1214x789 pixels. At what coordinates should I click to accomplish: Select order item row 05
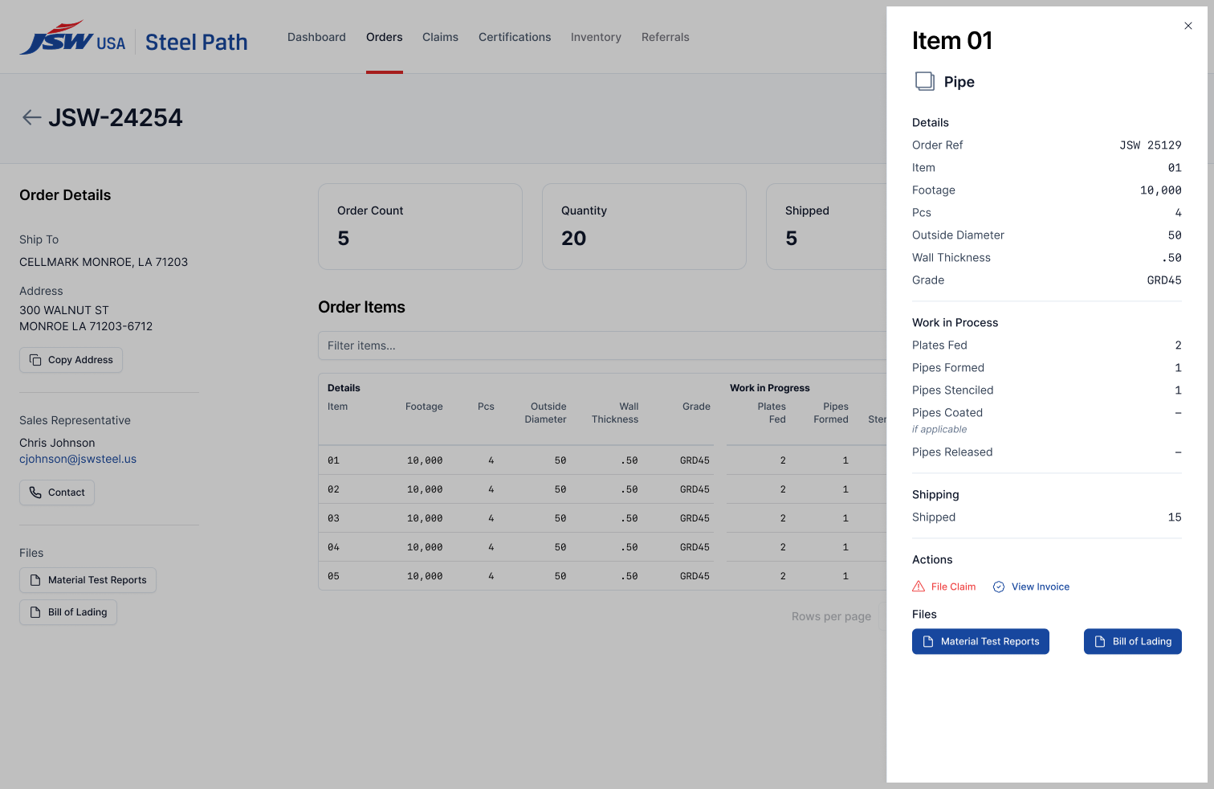pos(602,576)
